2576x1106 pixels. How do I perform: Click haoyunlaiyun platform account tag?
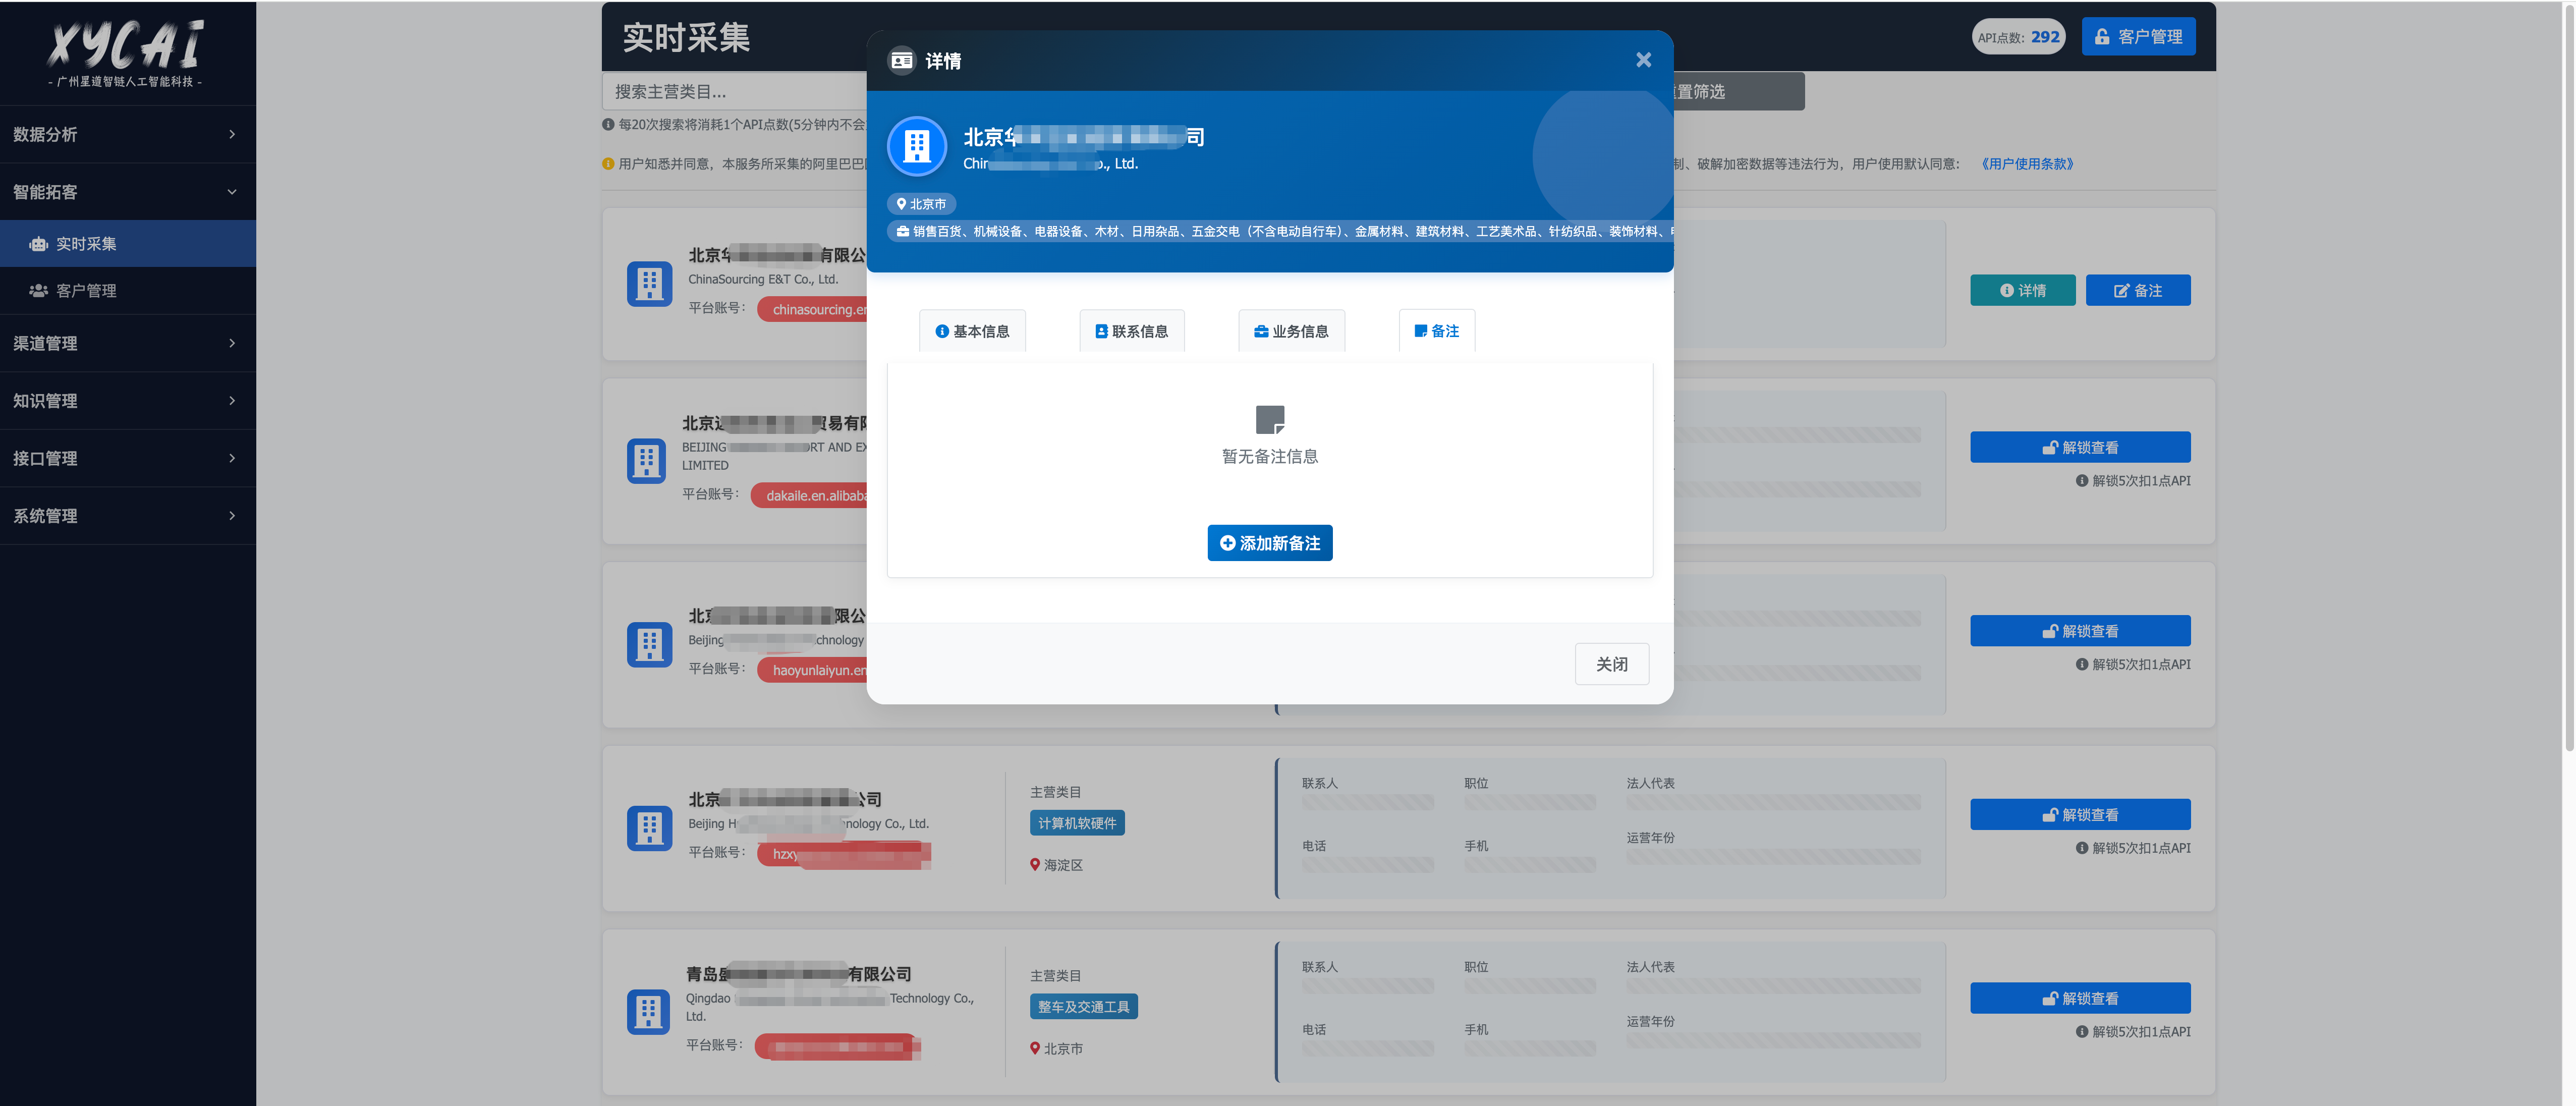813,670
